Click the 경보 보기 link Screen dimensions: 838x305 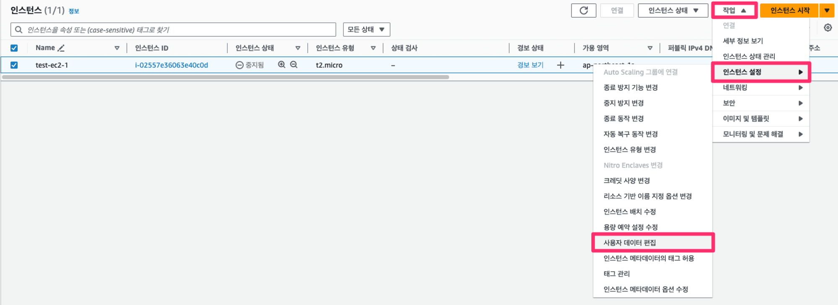click(x=530, y=65)
